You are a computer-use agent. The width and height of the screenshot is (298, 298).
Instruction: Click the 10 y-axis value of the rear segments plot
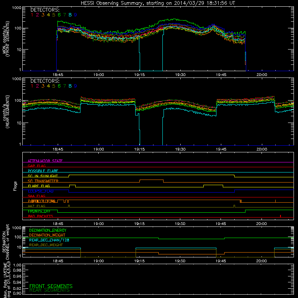19,123
